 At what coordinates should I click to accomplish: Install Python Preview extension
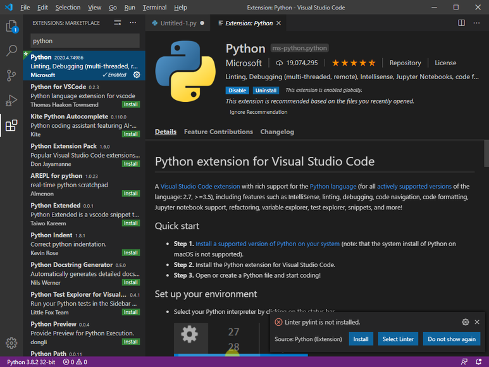click(131, 342)
